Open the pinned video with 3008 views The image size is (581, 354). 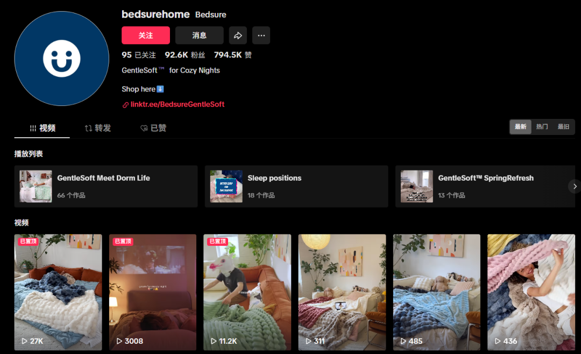pos(153,292)
